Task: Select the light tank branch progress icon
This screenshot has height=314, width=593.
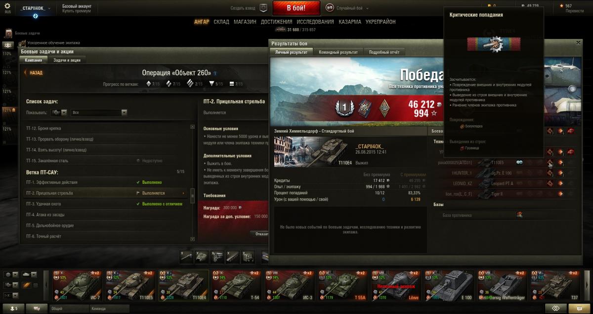Action: click(x=149, y=84)
